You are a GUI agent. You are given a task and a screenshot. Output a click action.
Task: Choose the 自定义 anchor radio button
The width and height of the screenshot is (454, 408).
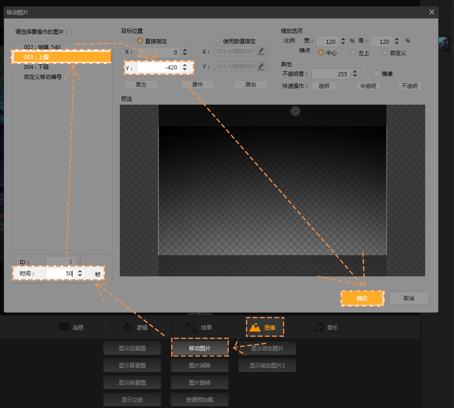(x=385, y=53)
